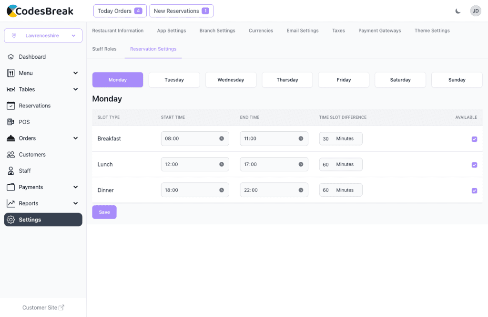This screenshot has width=488, height=317.
Task: Expand the Menu sidebar section chevron
Action: (x=75, y=73)
